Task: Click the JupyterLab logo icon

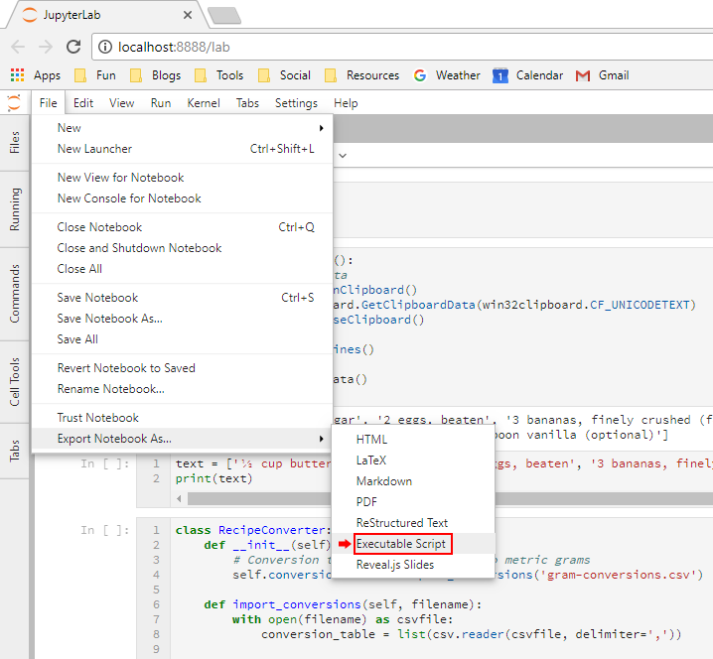Action: tap(14, 102)
